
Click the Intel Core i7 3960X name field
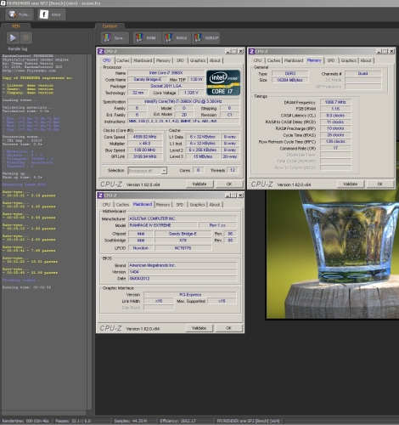(x=166, y=73)
